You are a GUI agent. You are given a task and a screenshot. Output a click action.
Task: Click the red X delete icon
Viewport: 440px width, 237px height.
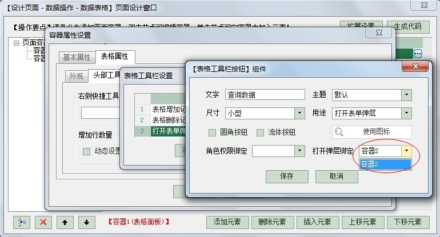pyautogui.click(x=43, y=222)
